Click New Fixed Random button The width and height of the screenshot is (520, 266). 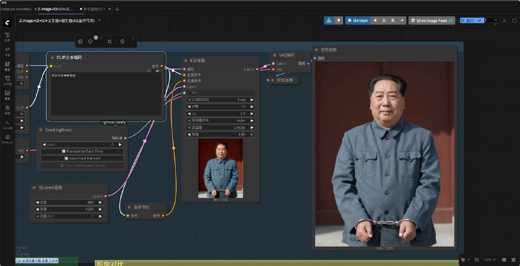[x=83, y=158]
